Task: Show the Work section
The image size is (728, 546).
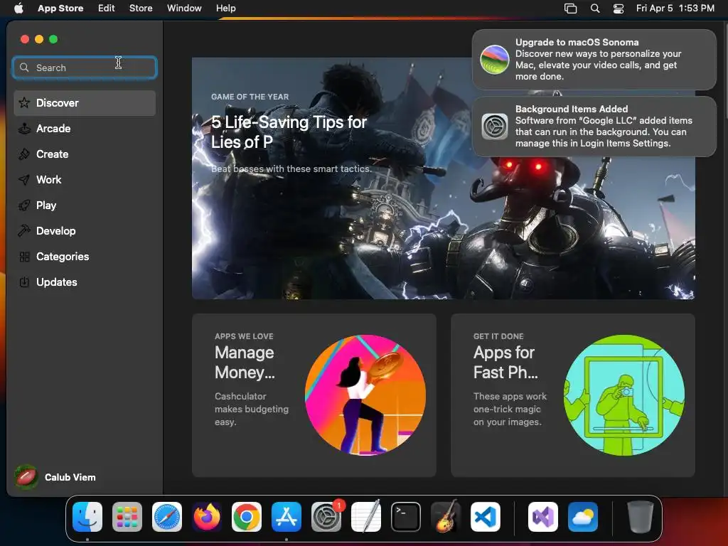Action: pos(85,180)
